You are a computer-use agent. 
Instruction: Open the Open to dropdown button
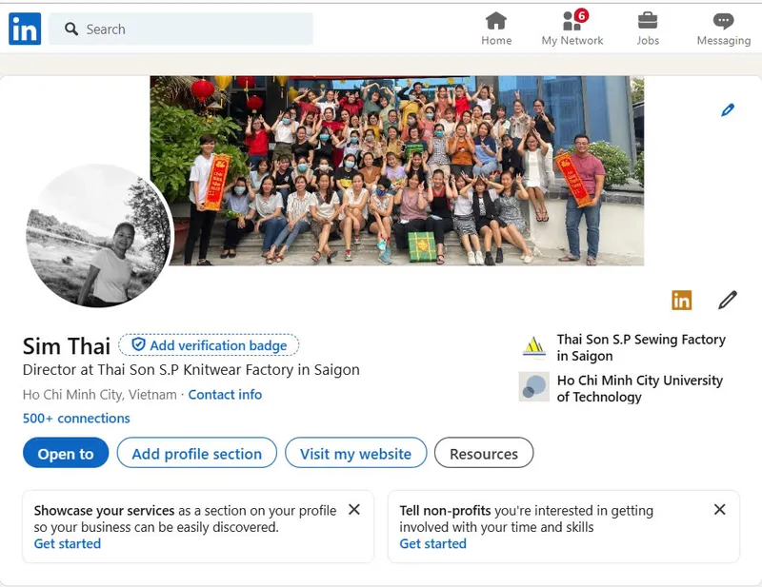[66, 453]
